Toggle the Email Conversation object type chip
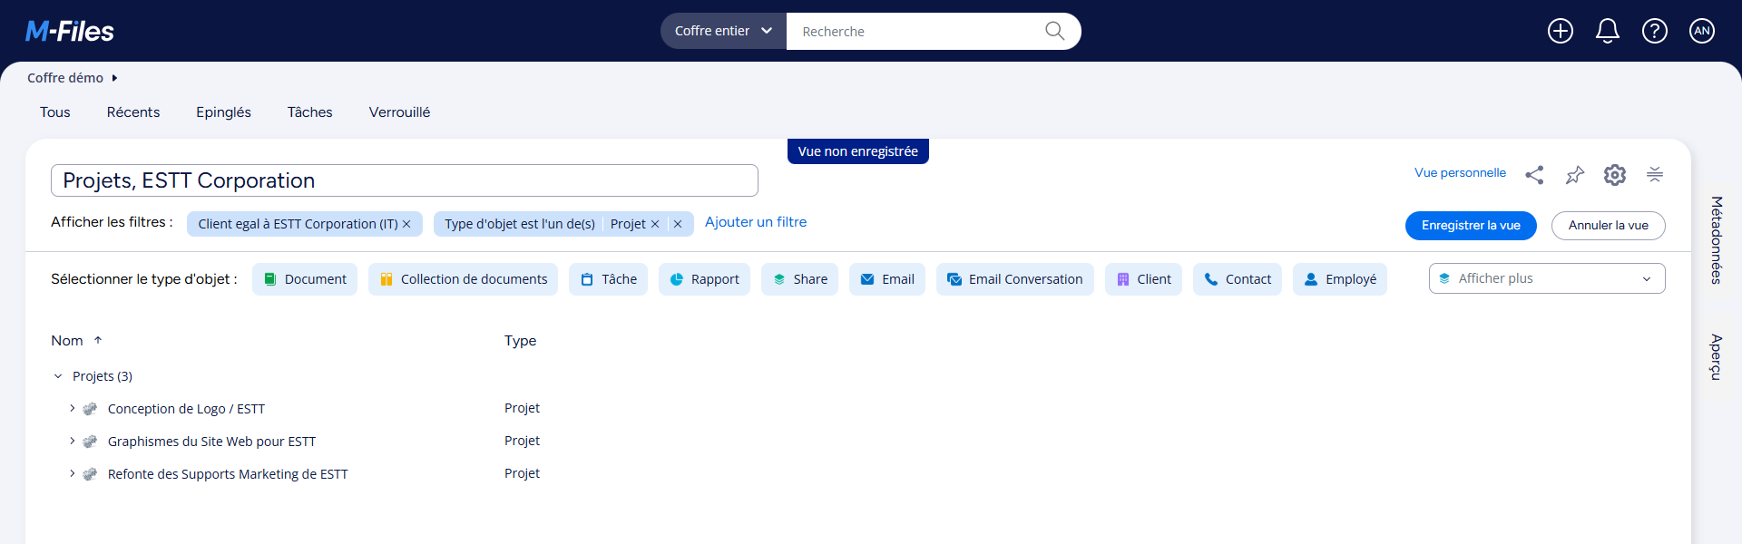 click(1014, 279)
